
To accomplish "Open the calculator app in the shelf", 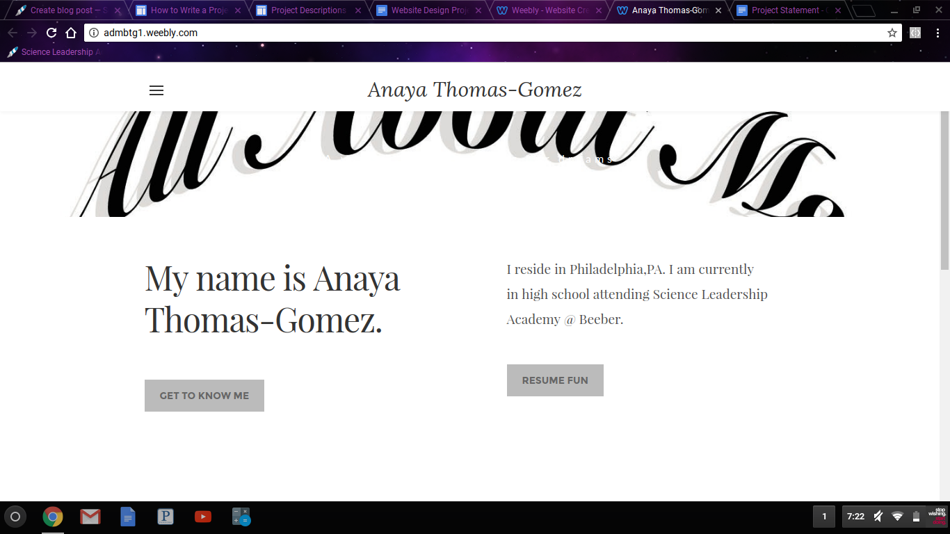I will (241, 517).
